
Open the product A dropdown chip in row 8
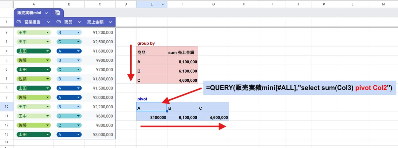(x=69, y=88)
